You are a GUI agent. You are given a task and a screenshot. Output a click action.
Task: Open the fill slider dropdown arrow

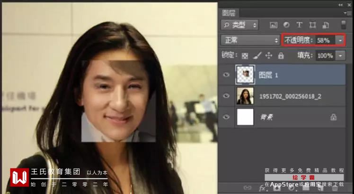pyautogui.click(x=340, y=55)
